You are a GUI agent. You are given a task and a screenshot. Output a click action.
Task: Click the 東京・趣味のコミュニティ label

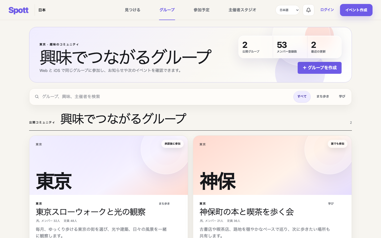pyautogui.click(x=59, y=44)
